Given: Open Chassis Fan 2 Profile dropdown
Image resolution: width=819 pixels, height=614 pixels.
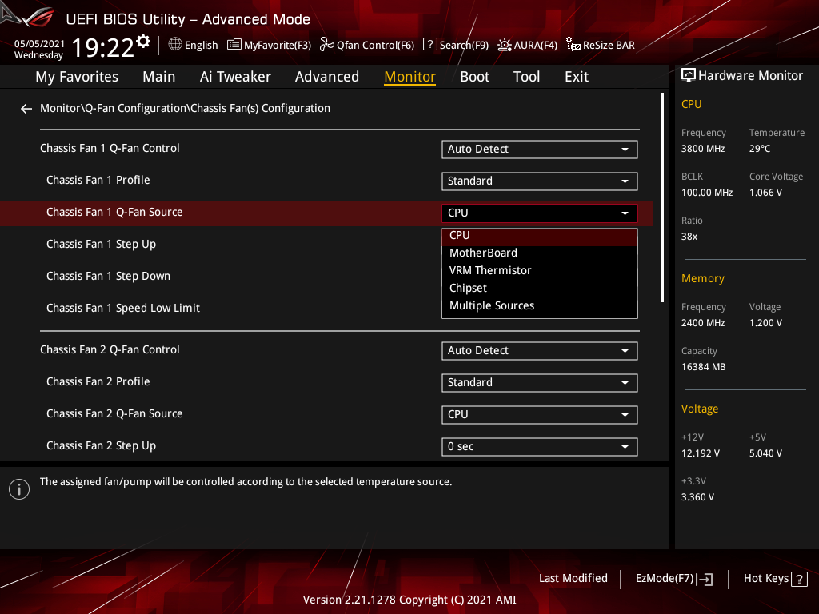Looking at the screenshot, I should [x=540, y=383].
